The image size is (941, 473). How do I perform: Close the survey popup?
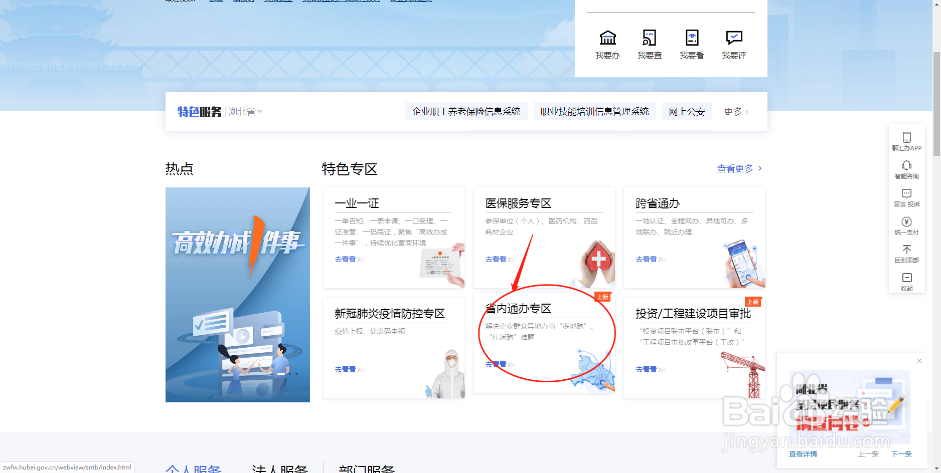coord(919,361)
